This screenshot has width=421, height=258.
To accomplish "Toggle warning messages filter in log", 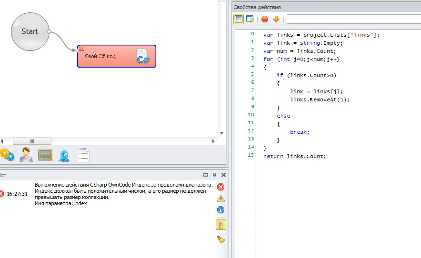I will [x=221, y=198].
